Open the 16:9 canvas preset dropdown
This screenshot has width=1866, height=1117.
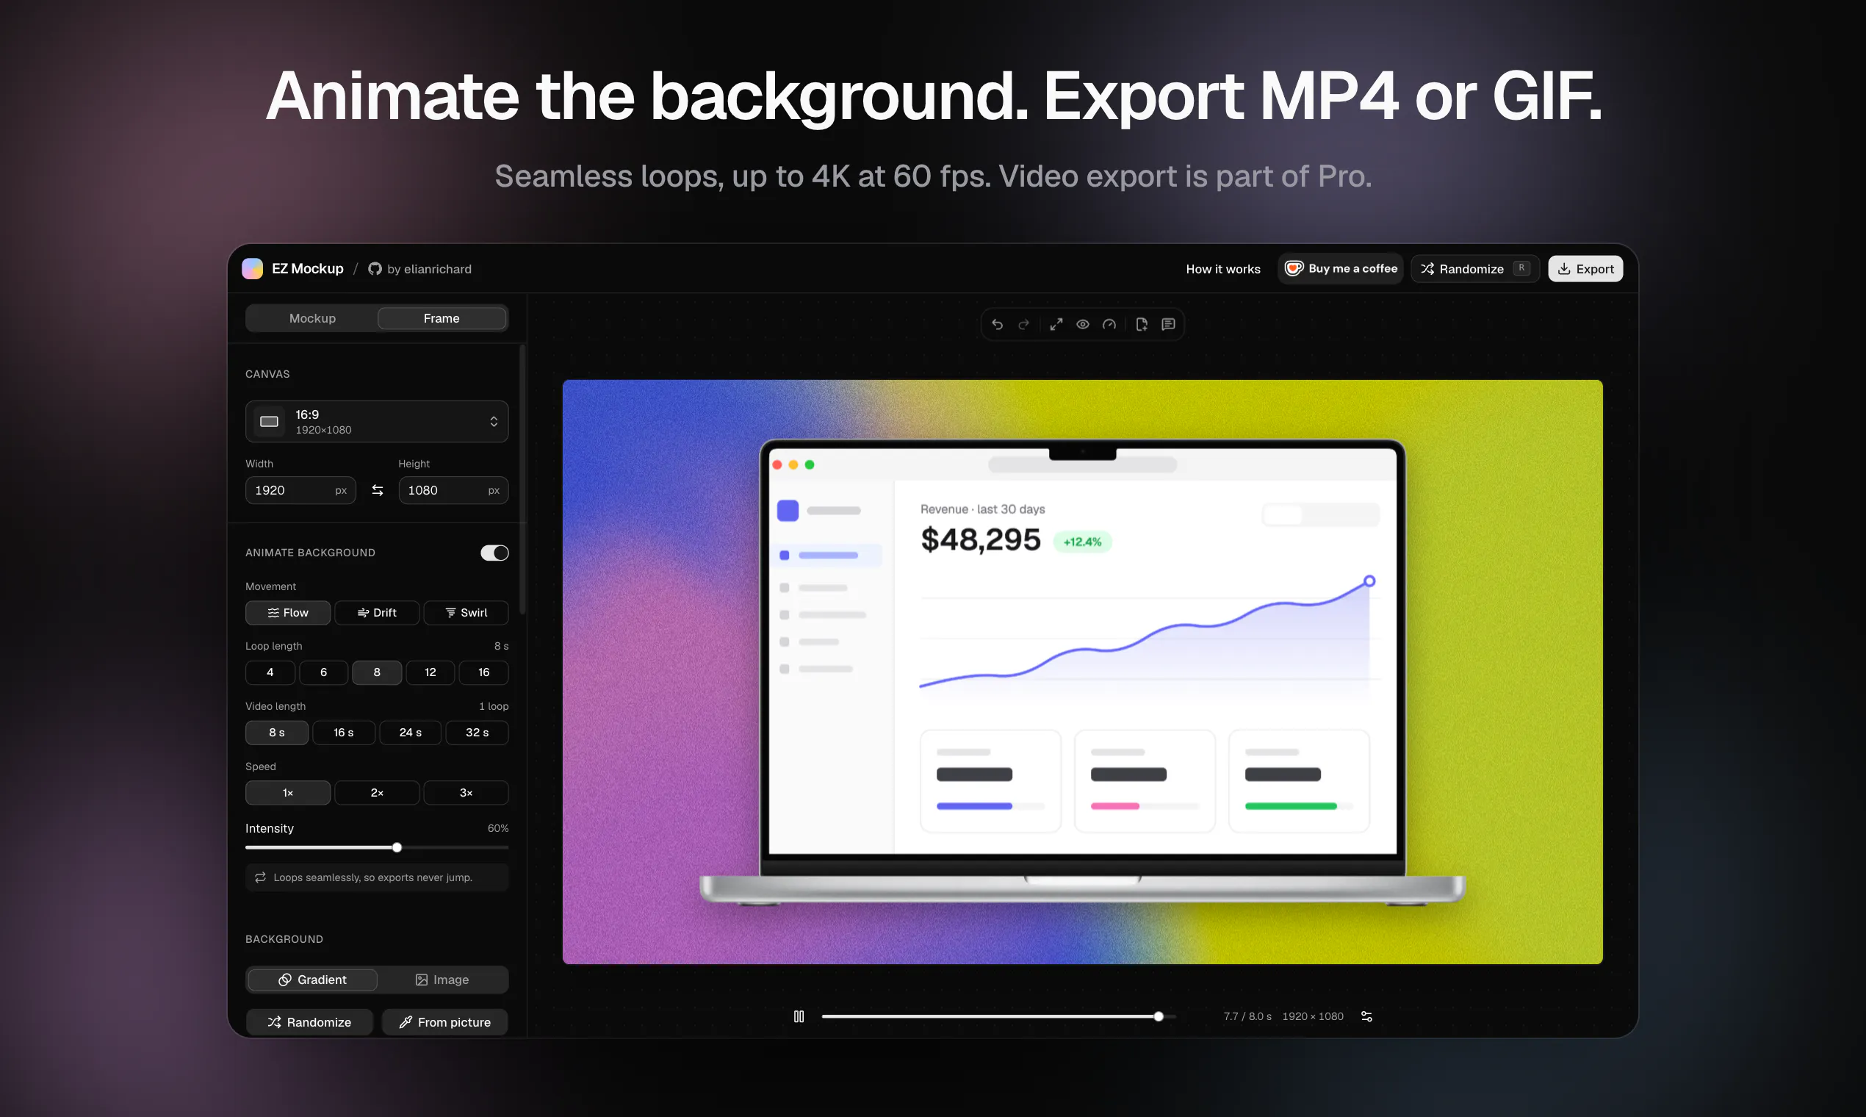click(377, 422)
